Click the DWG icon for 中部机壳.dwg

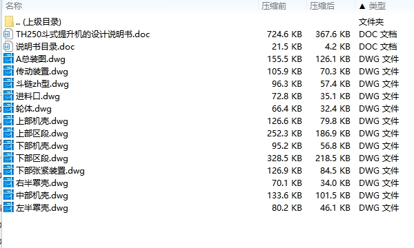pyautogui.click(x=8, y=195)
